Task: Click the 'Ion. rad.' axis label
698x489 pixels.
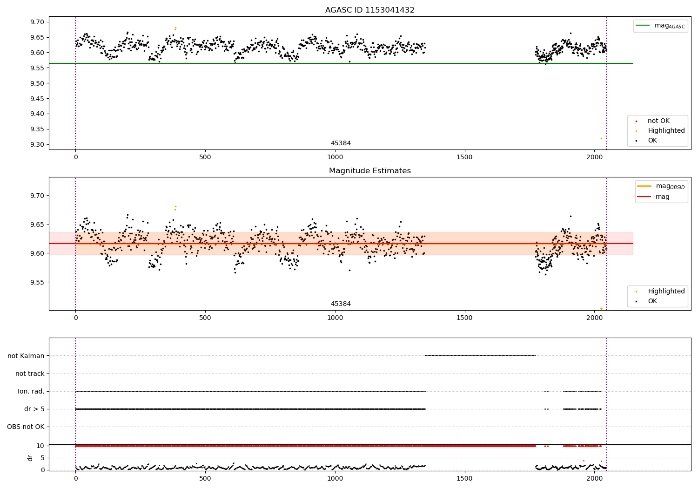Action: coord(31,391)
